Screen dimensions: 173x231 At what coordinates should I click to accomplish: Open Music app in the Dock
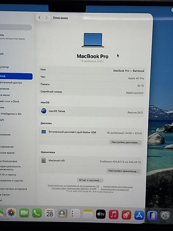[114, 214]
